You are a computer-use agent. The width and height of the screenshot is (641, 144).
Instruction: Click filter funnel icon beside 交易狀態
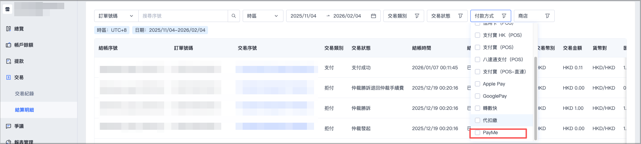click(460, 16)
